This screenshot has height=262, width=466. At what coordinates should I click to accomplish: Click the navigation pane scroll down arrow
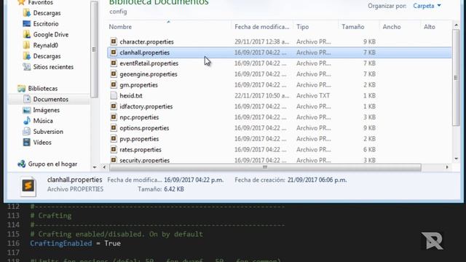(94, 167)
